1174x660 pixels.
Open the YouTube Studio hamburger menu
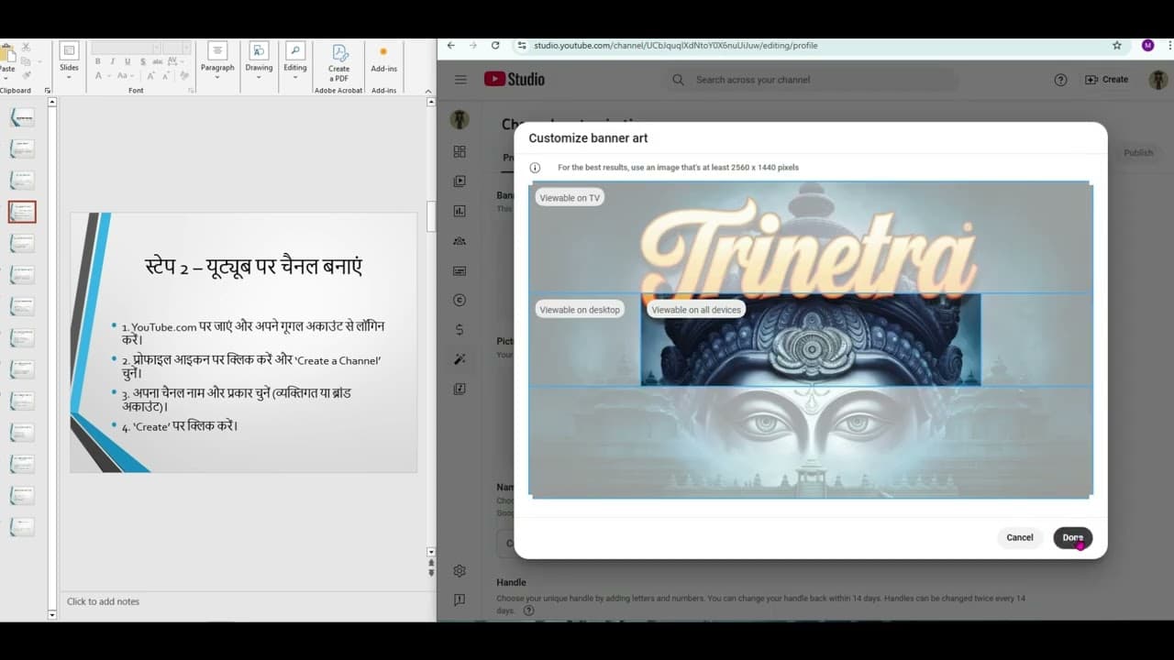(x=460, y=80)
